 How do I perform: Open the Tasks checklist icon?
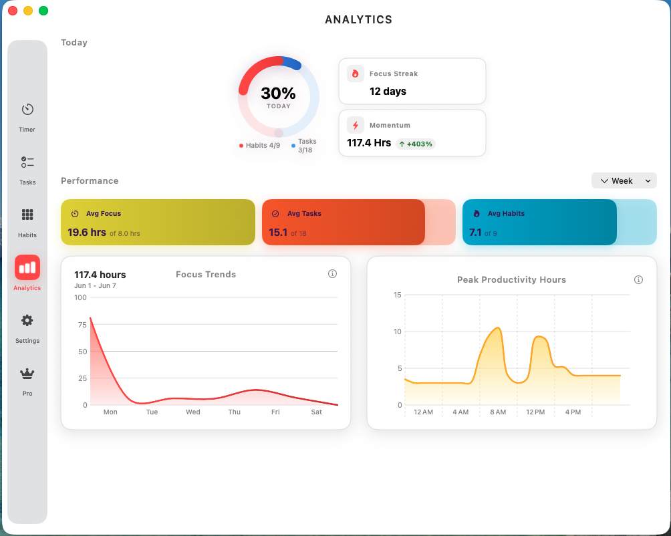click(x=27, y=162)
